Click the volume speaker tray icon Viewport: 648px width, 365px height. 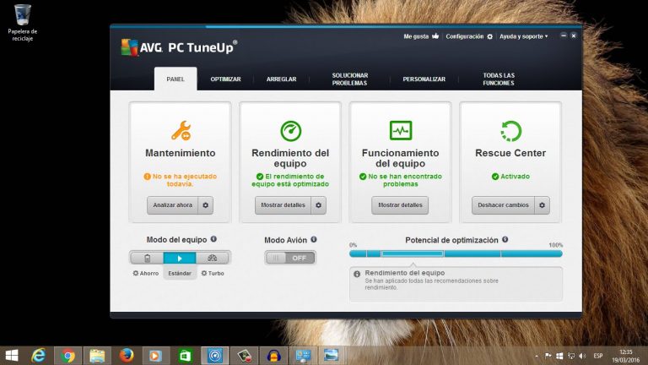pyautogui.click(x=582, y=356)
